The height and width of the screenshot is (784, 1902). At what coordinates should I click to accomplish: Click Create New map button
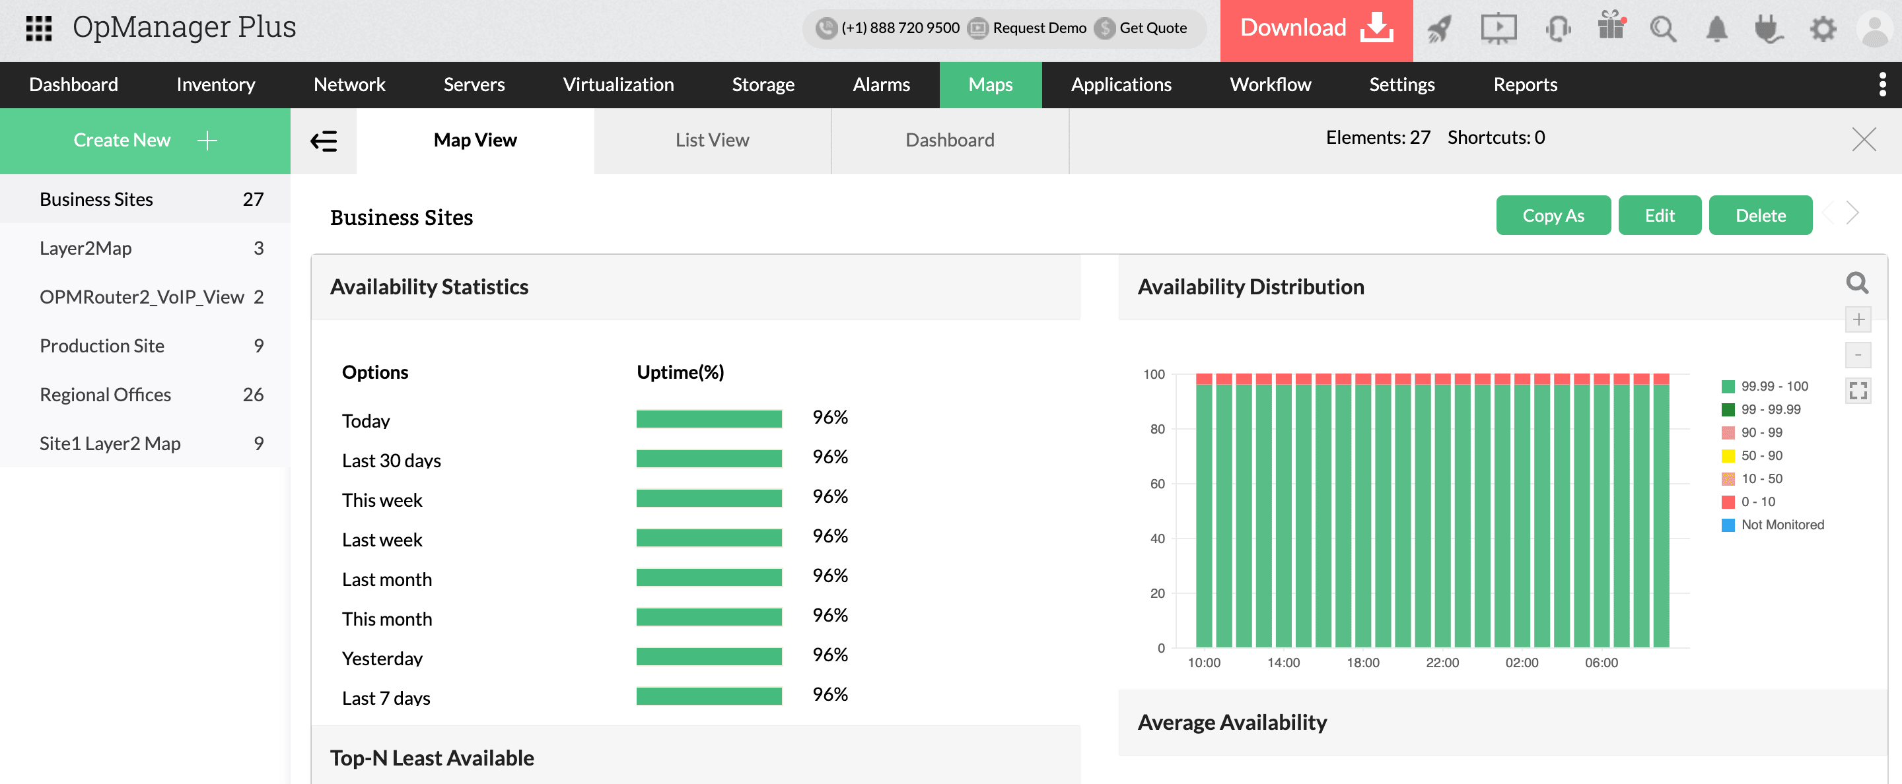[x=145, y=141]
